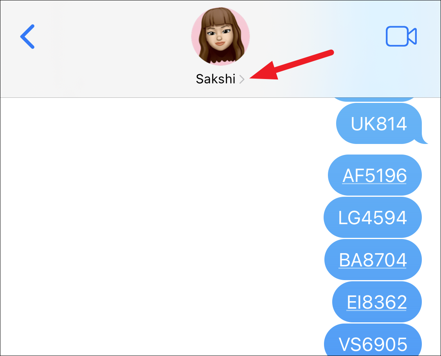Open the EI8362 flight link
441x356 pixels.
tap(376, 302)
